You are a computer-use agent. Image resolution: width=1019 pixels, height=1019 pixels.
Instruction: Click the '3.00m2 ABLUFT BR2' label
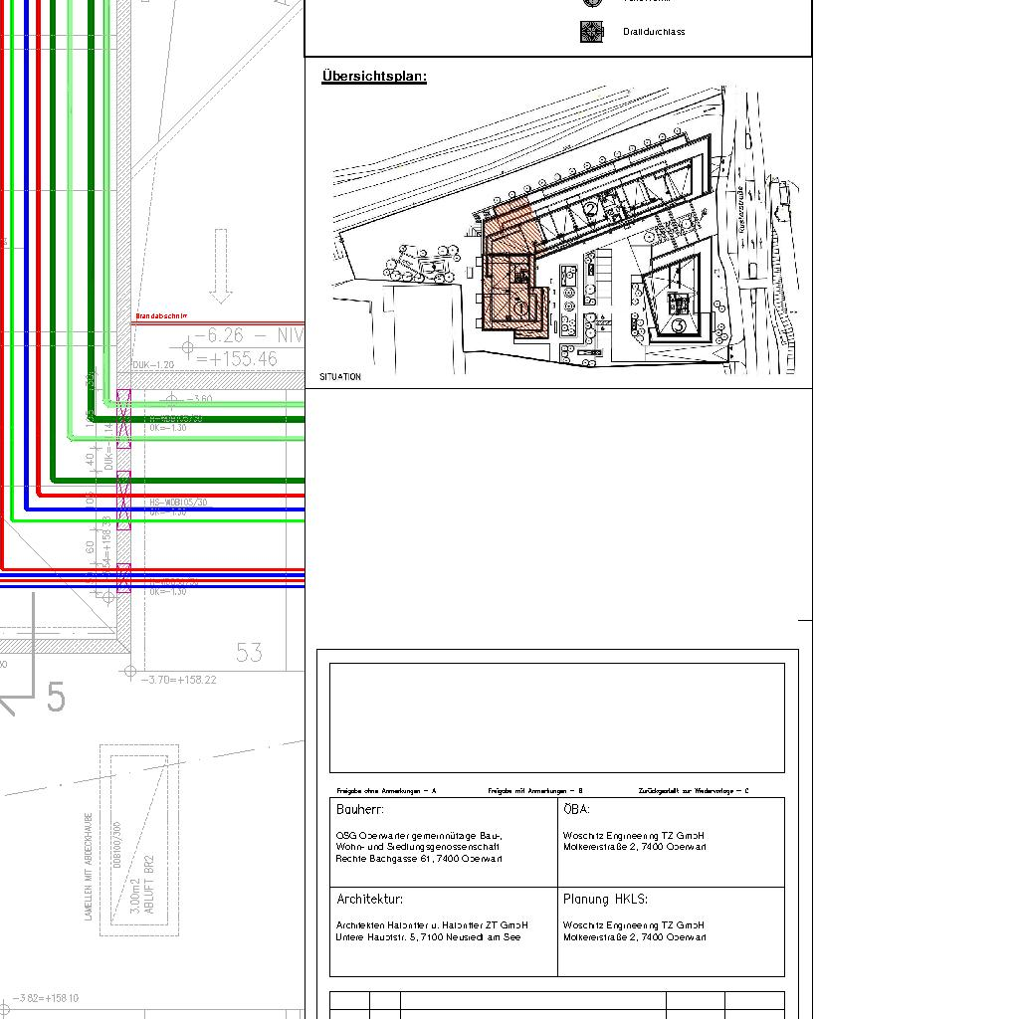pos(141,885)
